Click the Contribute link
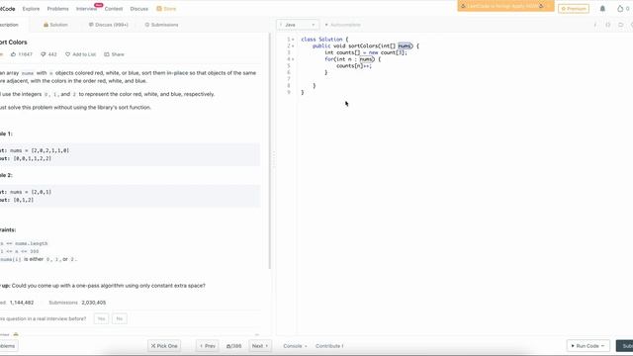The width and height of the screenshot is (633, 356). click(329, 346)
